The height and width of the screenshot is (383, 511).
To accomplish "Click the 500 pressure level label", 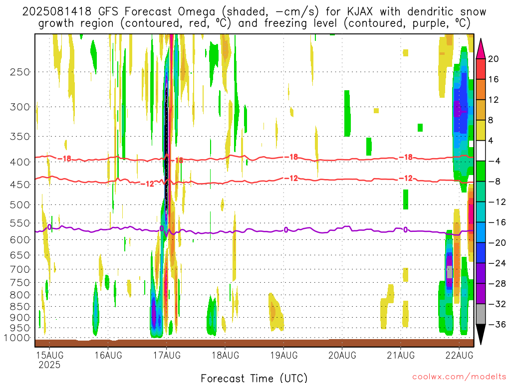I will (x=20, y=205).
